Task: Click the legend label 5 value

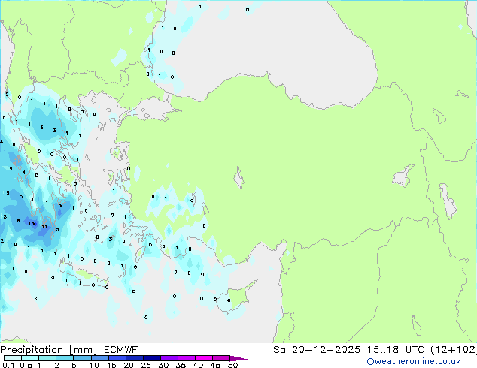Action: point(74,365)
